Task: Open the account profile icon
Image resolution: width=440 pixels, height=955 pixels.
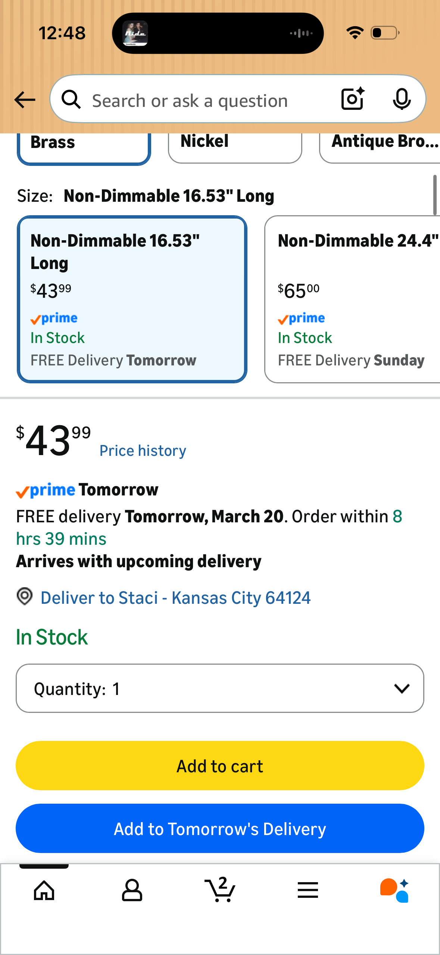Action: point(132,890)
